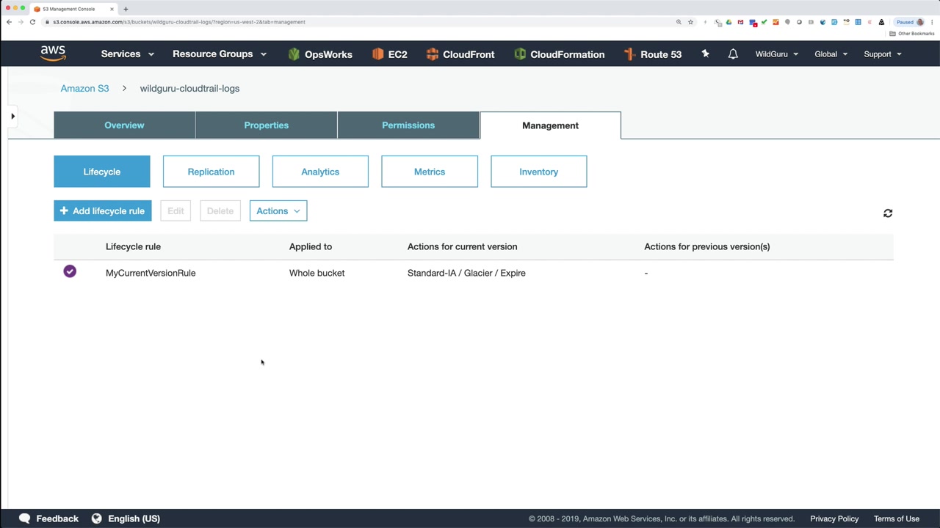Click the language globe icon
The image size is (940, 528).
click(96, 518)
